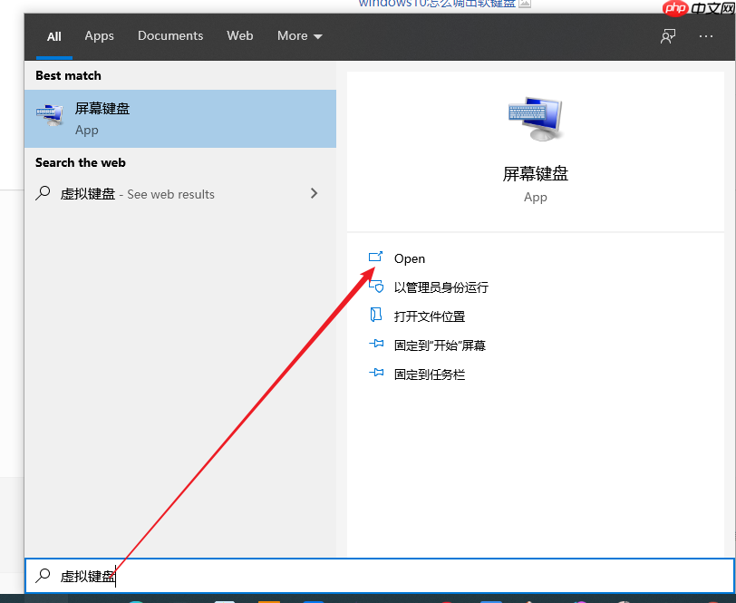Expand the More dropdown
The width and height of the screenshot is (736, 603).
[299, 35]
